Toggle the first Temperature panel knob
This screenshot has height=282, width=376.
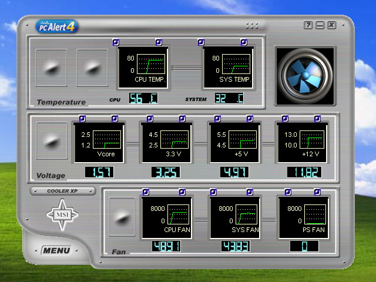[x=51, y=68]
